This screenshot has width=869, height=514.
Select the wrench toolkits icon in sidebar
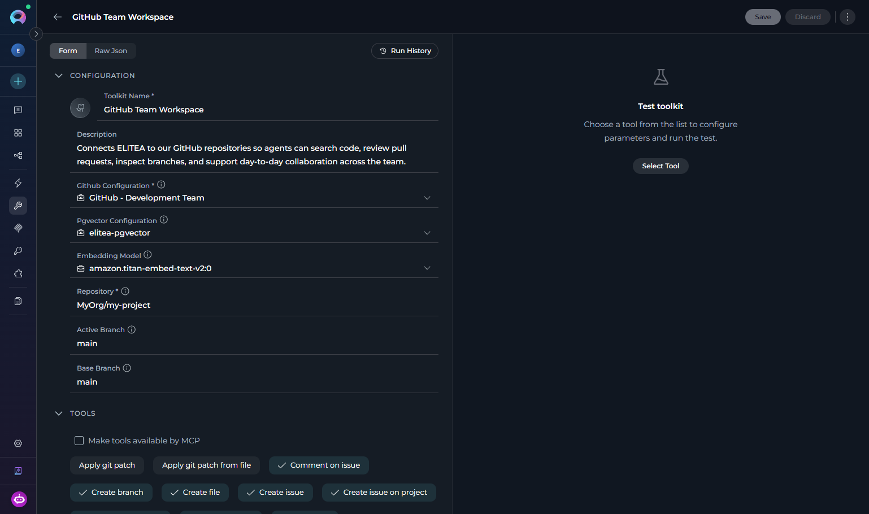pos(18,206)
